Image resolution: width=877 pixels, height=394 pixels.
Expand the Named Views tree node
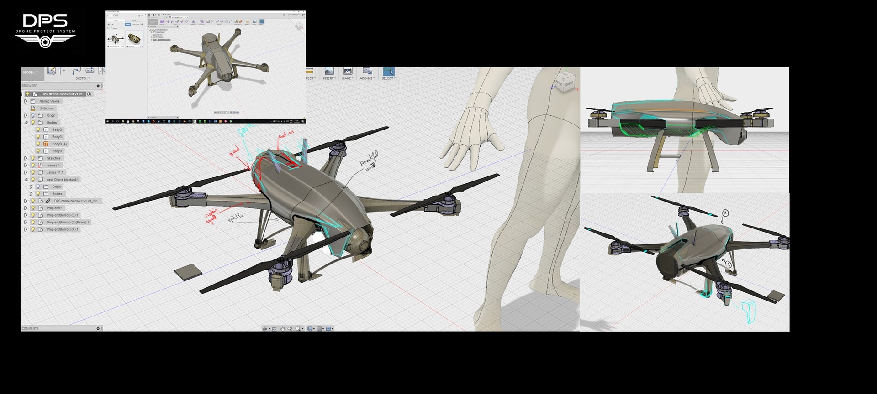point(26,101)
